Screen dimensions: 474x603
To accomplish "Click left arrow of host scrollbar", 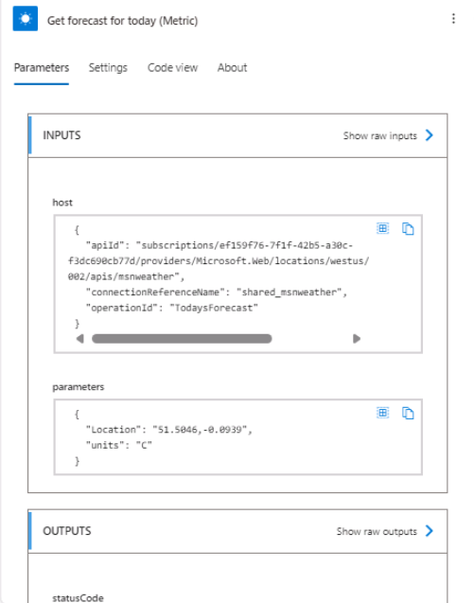I will pyautogui.click(x=80, y=339).
